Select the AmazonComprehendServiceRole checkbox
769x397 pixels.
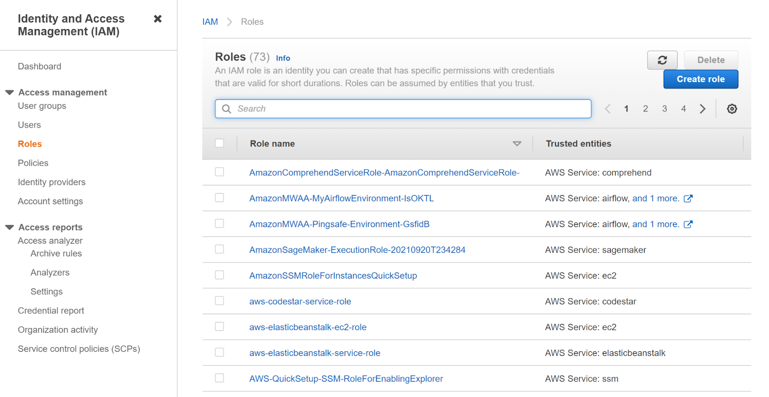point(220,172)
